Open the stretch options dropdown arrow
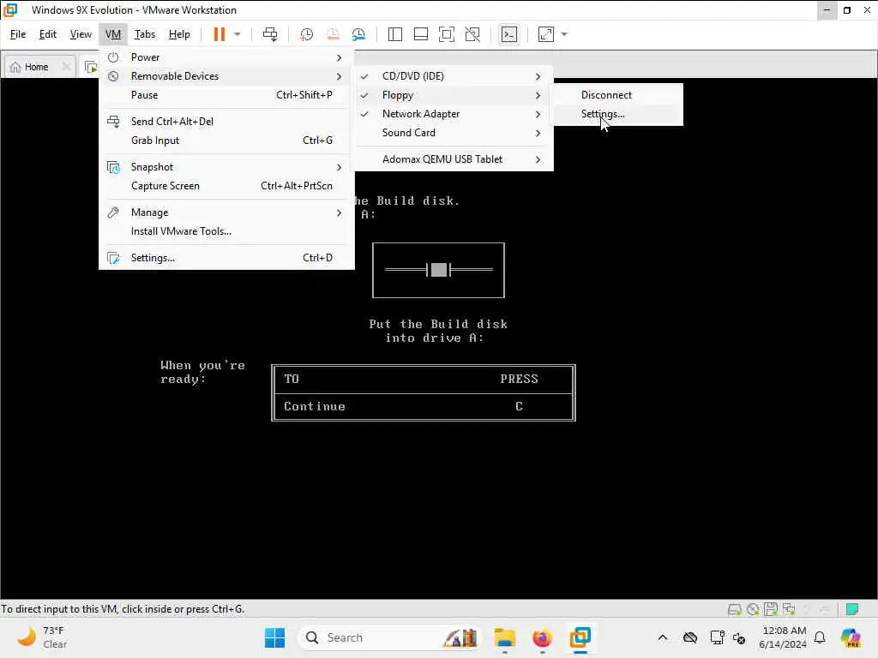This screenshot has height=658, width=878. pyautogui.click(x=564, y=34)
